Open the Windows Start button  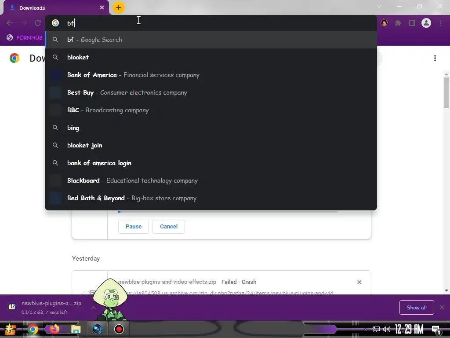(10, 329)
